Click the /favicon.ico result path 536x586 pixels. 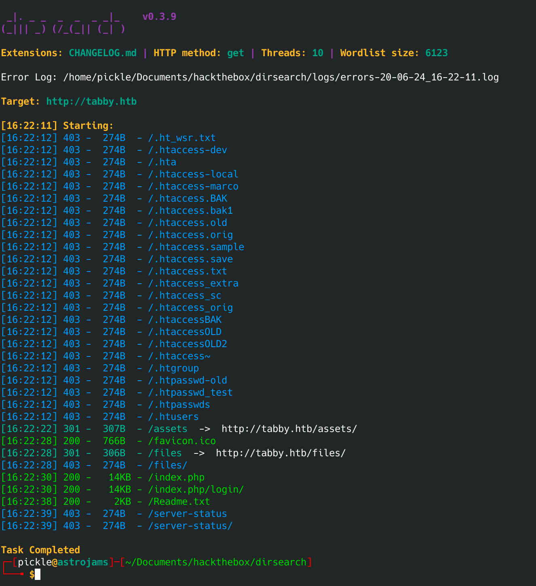[x=181, y=441]
